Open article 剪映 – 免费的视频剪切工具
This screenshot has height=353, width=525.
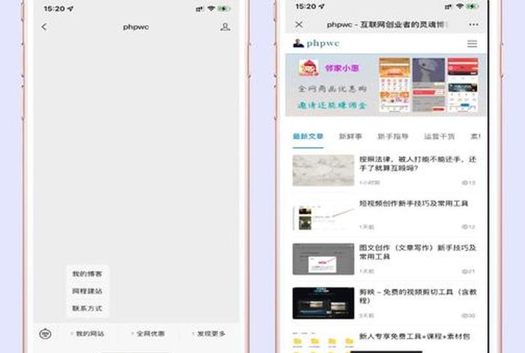tap(418, 297)
